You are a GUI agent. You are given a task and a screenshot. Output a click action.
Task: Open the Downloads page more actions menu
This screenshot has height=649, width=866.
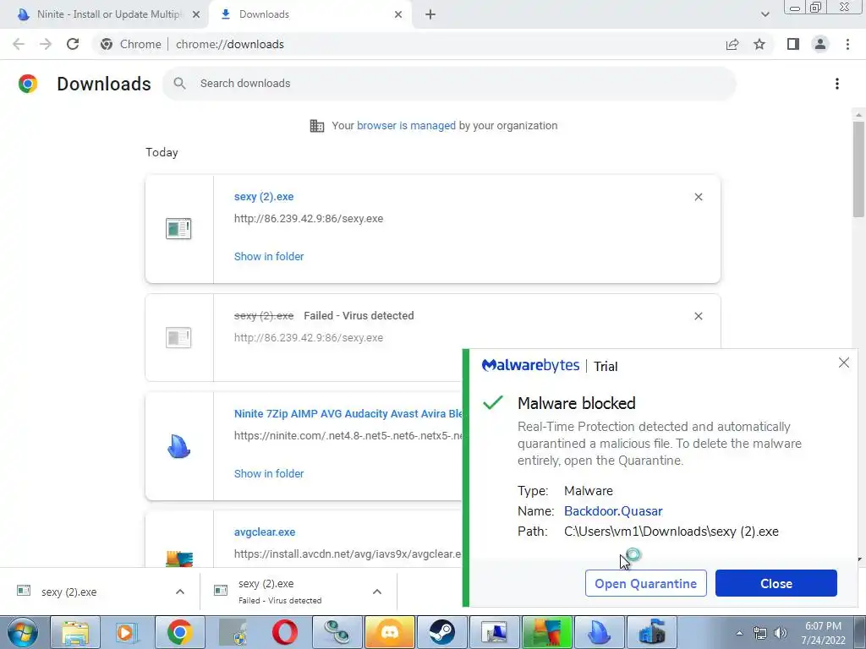(x=837, y=84)
